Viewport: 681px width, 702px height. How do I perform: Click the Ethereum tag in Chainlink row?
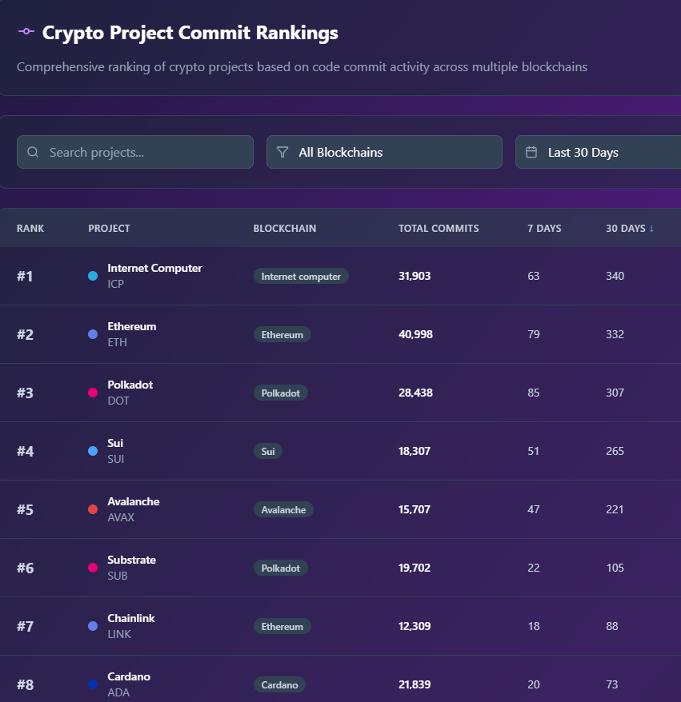click(282, 626)
